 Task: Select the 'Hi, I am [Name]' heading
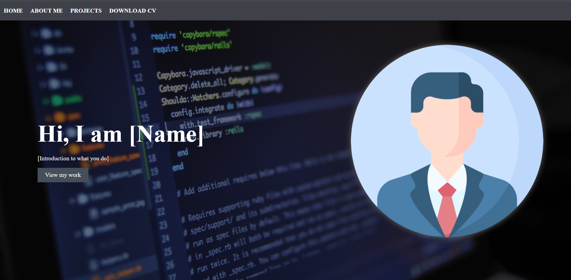121,134
